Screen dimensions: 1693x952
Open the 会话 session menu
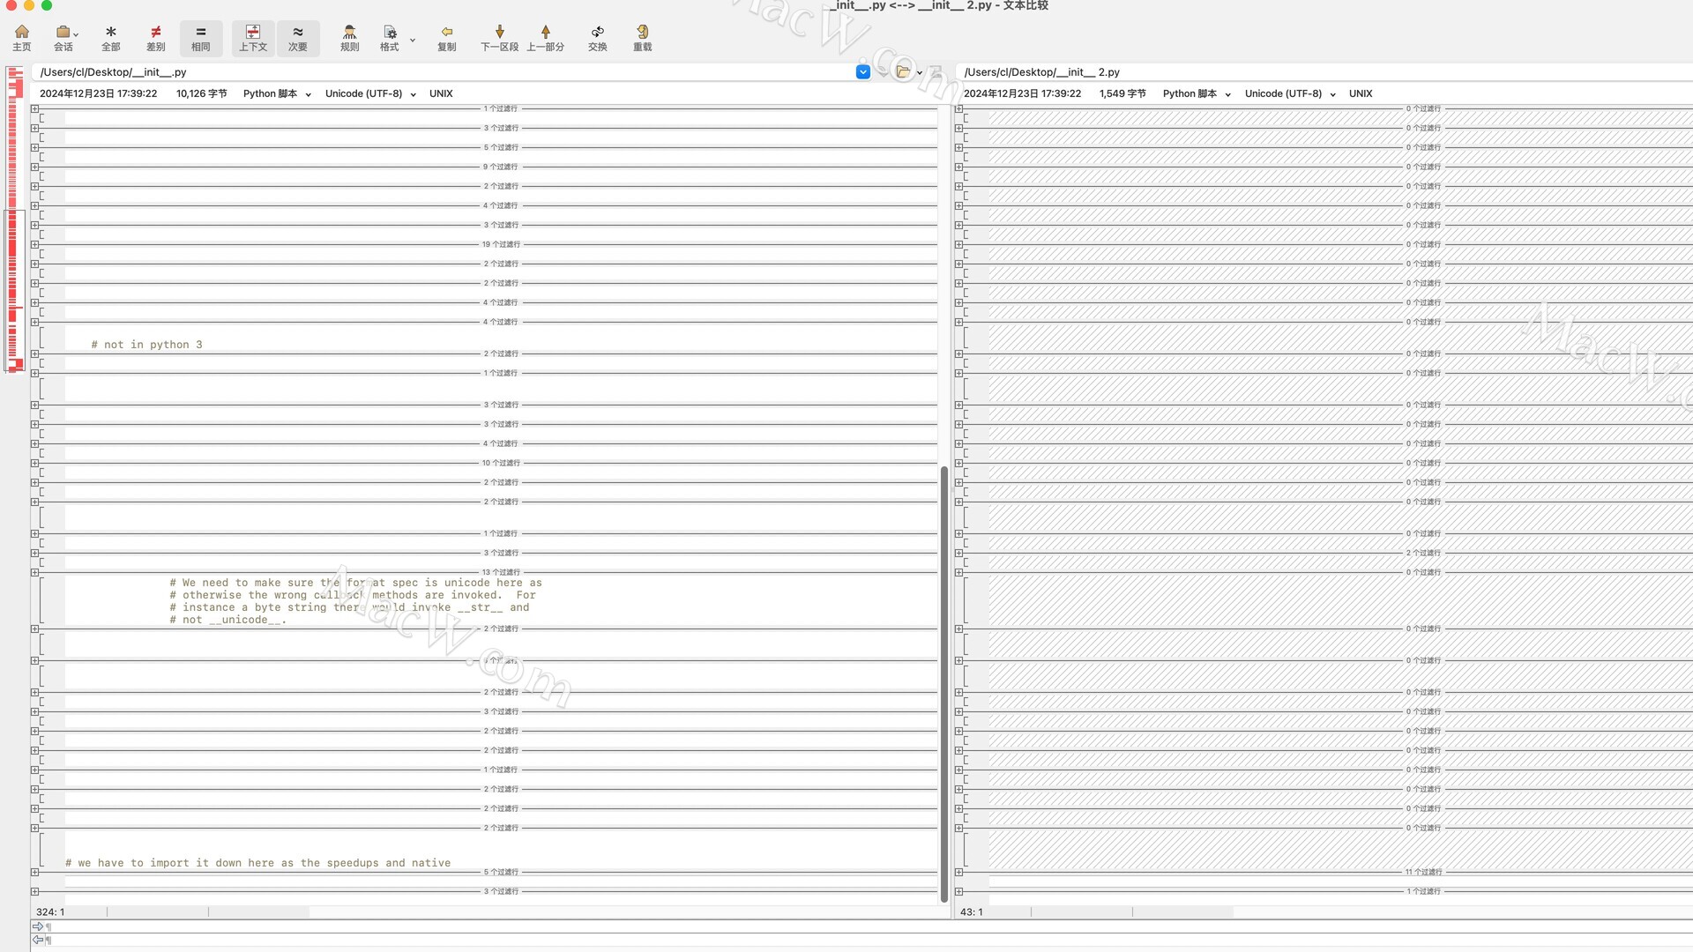click(x=63, y=38)
